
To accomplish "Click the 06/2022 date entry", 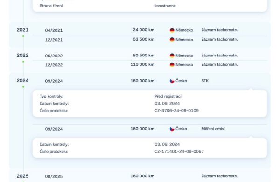I will tap(54, 56).
